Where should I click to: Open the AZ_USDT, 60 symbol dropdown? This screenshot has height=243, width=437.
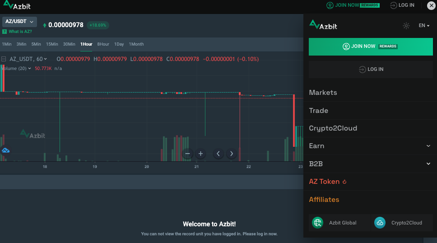tap(28, 59)
